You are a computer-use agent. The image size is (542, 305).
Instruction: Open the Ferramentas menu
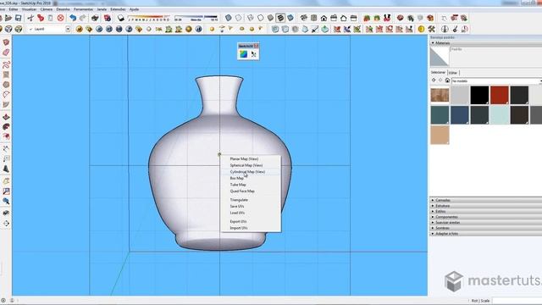pyautogui.click(x=83, y=9)
